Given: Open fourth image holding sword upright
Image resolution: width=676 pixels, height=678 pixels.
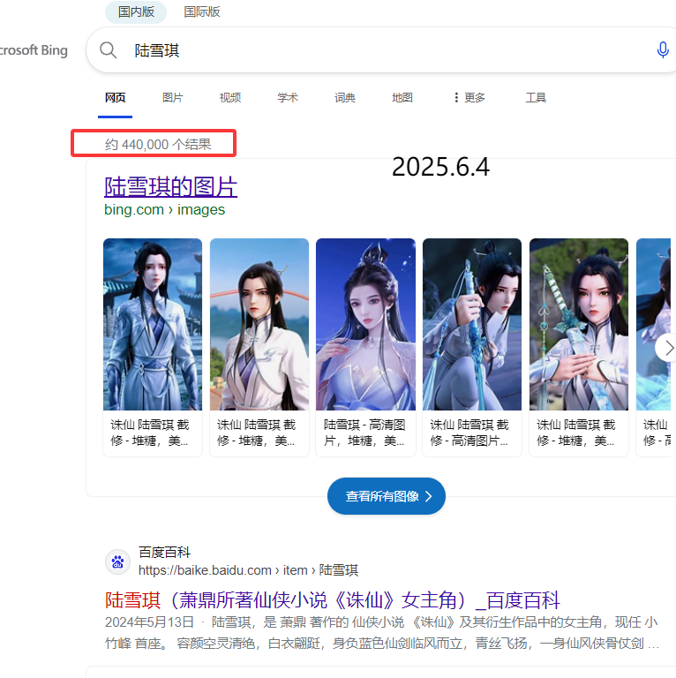Looking at the screenshot, I should (472, 324).
